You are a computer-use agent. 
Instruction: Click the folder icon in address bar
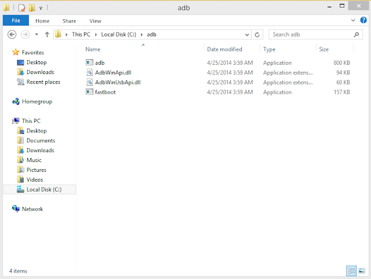58,35
